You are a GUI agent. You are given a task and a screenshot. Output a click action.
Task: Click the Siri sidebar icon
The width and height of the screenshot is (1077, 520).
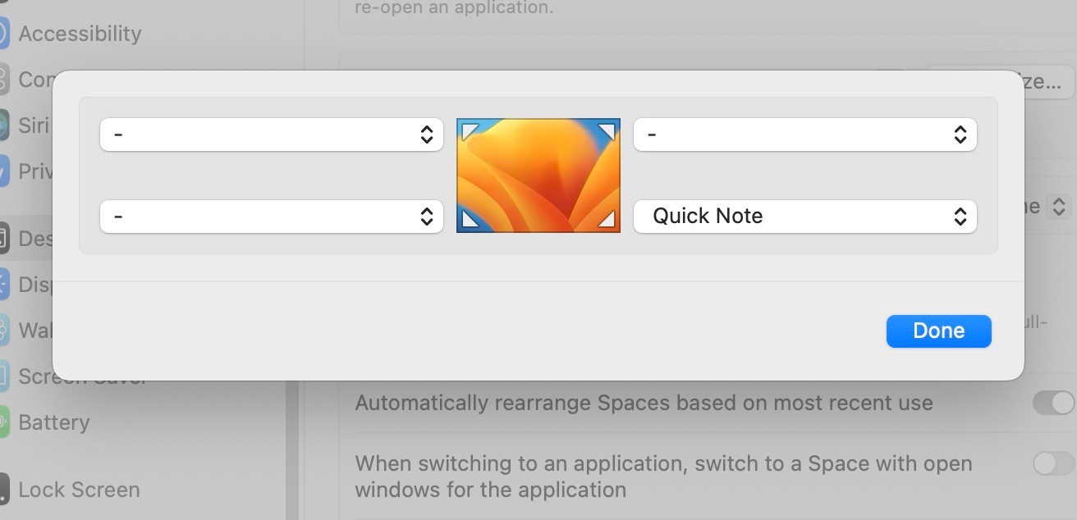2,125
